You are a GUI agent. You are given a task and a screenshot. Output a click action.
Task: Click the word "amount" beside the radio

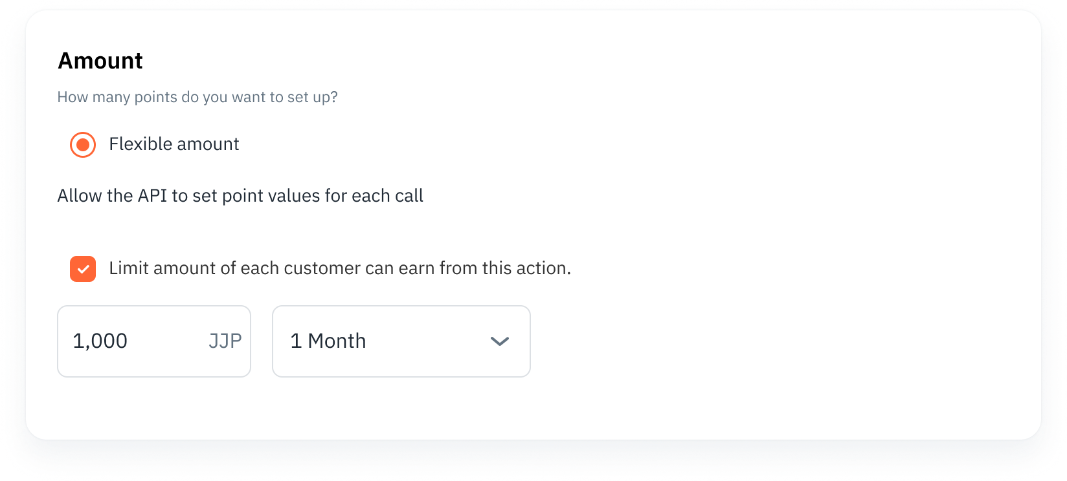[207, 144]
